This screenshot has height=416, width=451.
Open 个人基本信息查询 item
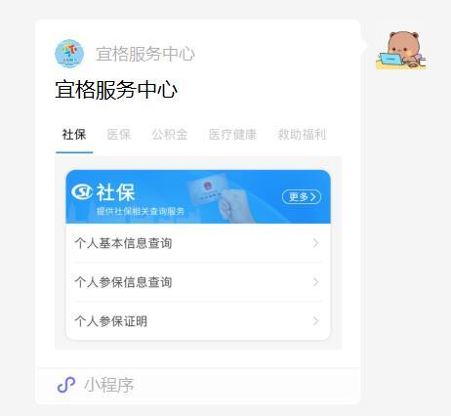pos(198,243)
